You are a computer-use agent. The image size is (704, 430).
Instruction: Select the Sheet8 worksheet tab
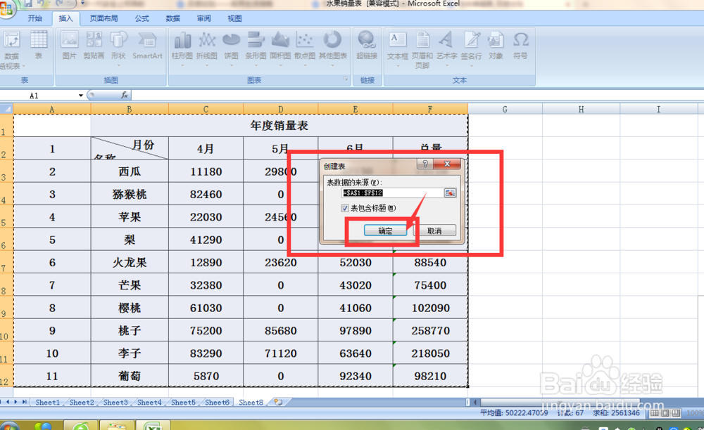pyautogui.click(x=251, y=402)
